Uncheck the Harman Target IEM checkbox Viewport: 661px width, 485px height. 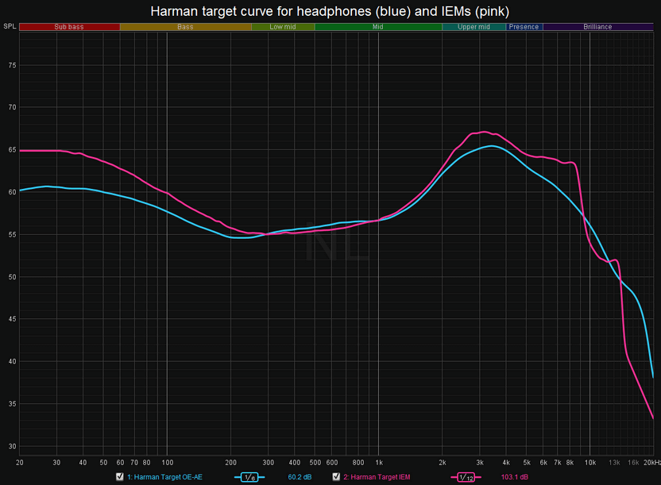(336, 476)
